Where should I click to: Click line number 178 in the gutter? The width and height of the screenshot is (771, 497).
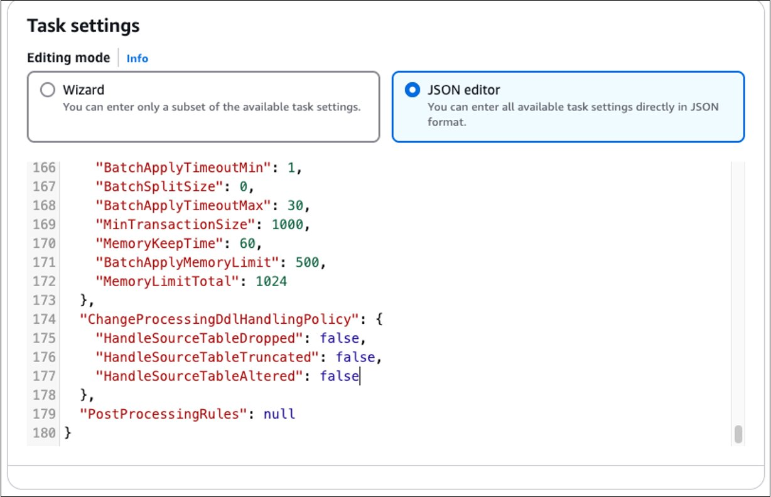pyautogui.click(x=44, y=395)
